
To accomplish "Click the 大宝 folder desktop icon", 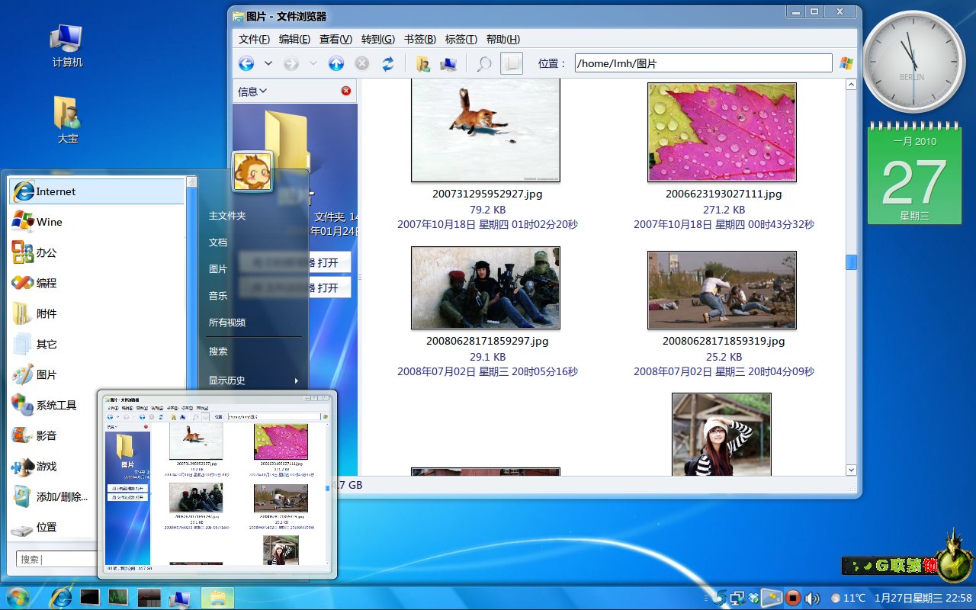I will [x=67, y=120].
